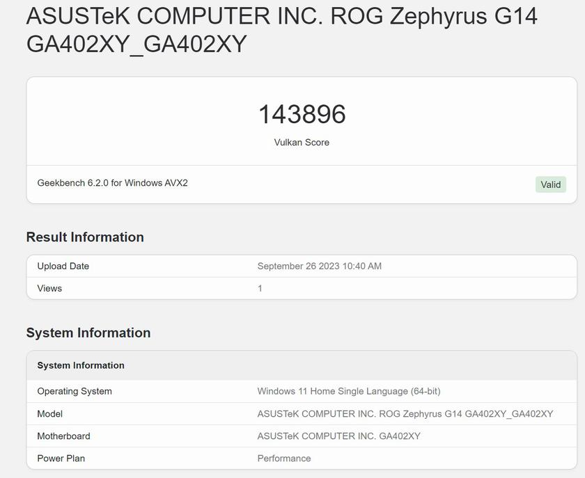585x478 pixels.
Task: Click the large System Information section heading
Action: tap(88, 333)
